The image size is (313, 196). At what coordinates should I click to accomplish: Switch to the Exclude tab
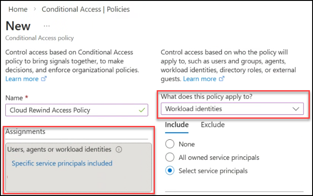click(213, 125)
